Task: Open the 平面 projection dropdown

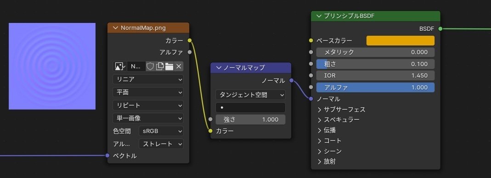Action: 148,92
